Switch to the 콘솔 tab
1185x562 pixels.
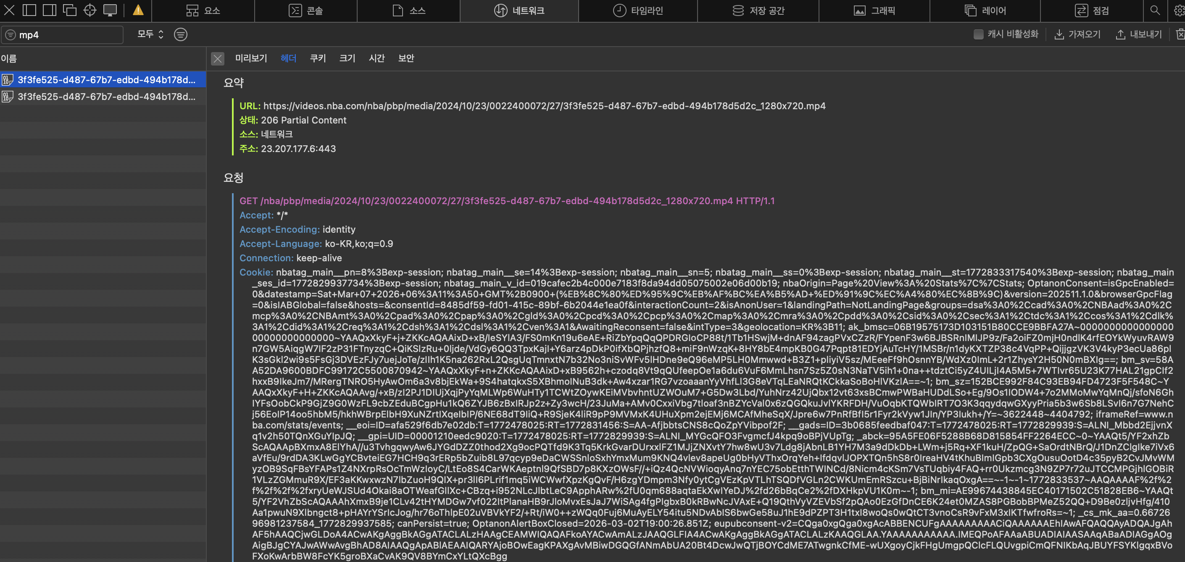306,11
